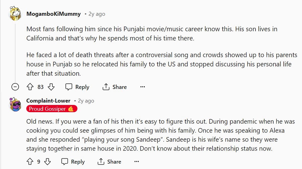Screen dimensions: 302x169
Task: Upvote MogamboKiMummy's comment
Action: point(30,87)
